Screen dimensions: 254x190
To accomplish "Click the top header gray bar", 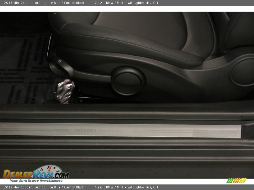I will point(127,3).
